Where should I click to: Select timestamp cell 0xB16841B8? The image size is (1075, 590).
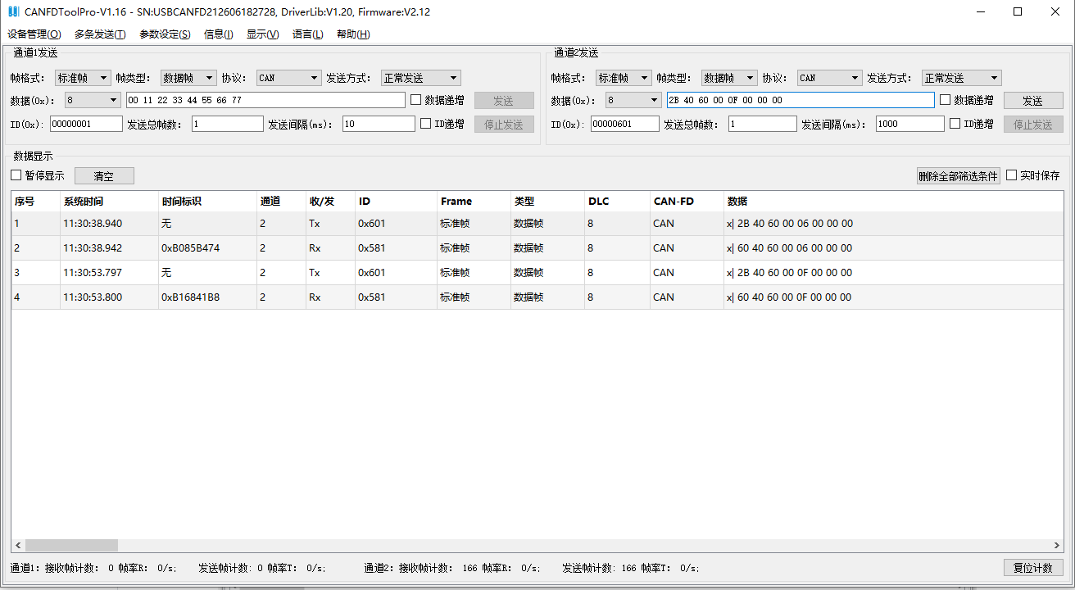point(208,297)
